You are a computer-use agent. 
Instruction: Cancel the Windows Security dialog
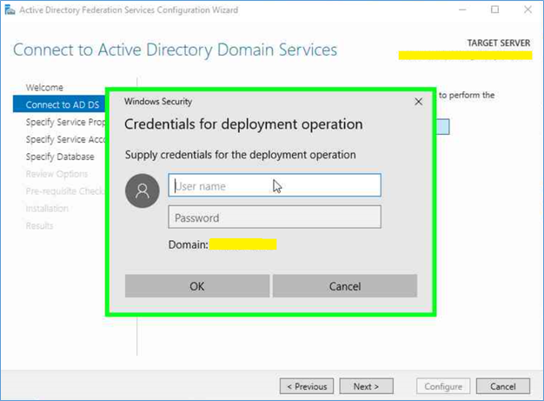345,286
